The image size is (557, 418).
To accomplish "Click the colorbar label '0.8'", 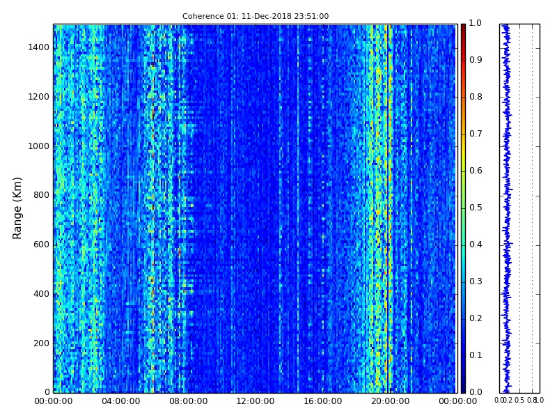I will pos(476,97).
